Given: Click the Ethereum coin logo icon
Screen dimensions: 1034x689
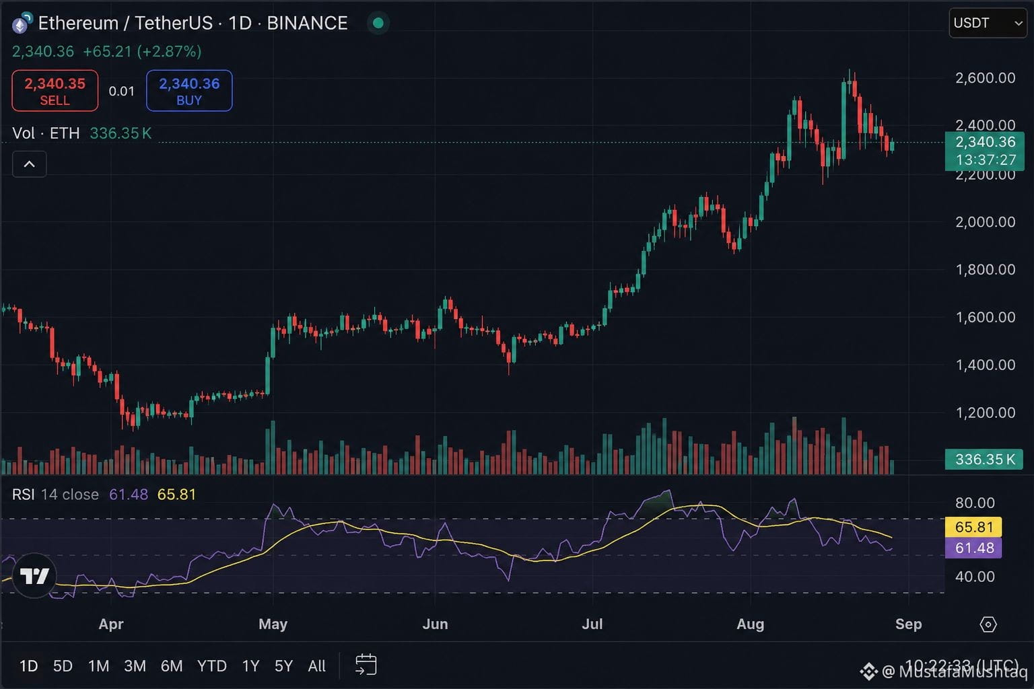Looking at the screenshot, I should tap(22, 24).
